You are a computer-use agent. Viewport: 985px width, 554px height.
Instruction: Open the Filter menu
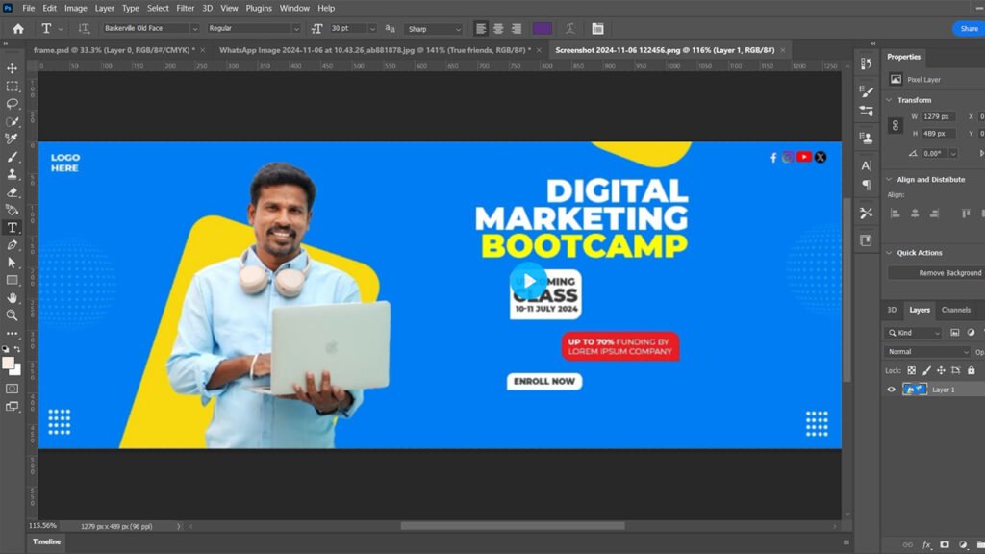(x=185, y=8)
